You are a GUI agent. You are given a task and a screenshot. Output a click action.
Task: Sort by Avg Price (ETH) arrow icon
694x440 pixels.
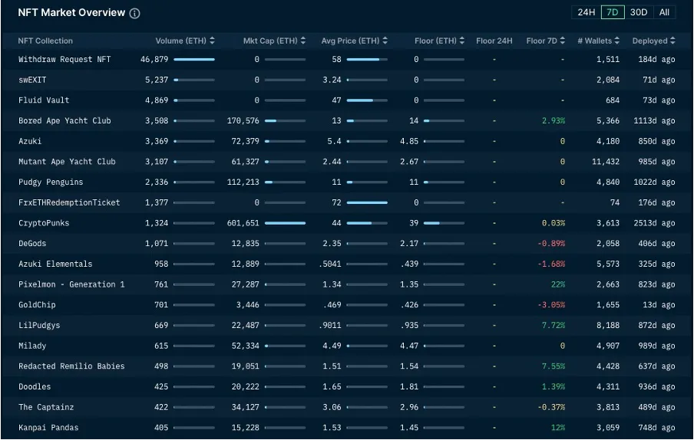tap(385, 41)
